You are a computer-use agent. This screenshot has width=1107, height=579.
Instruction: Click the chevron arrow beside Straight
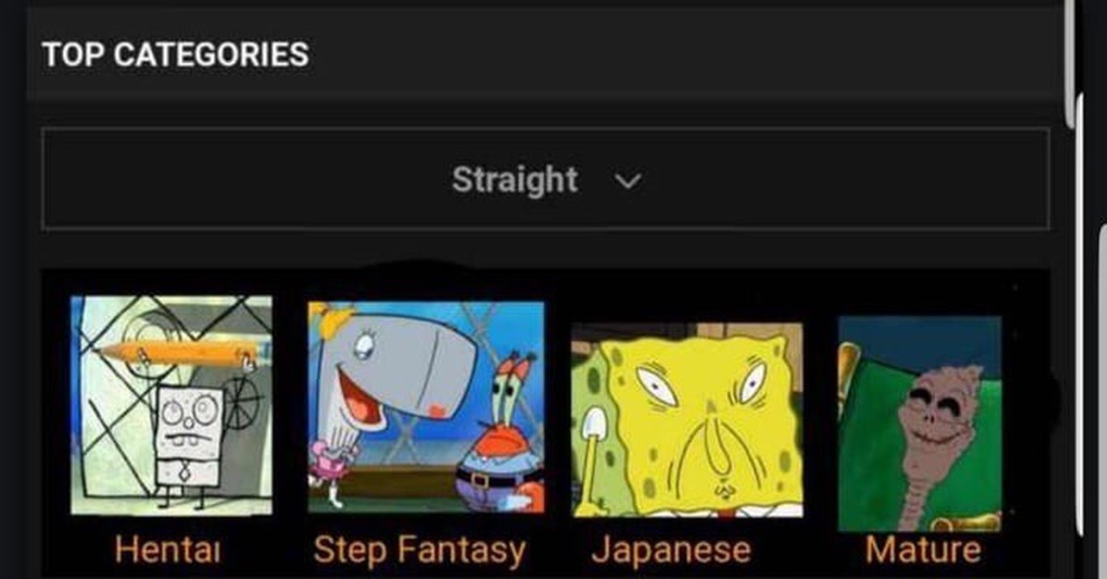[627, 182]
